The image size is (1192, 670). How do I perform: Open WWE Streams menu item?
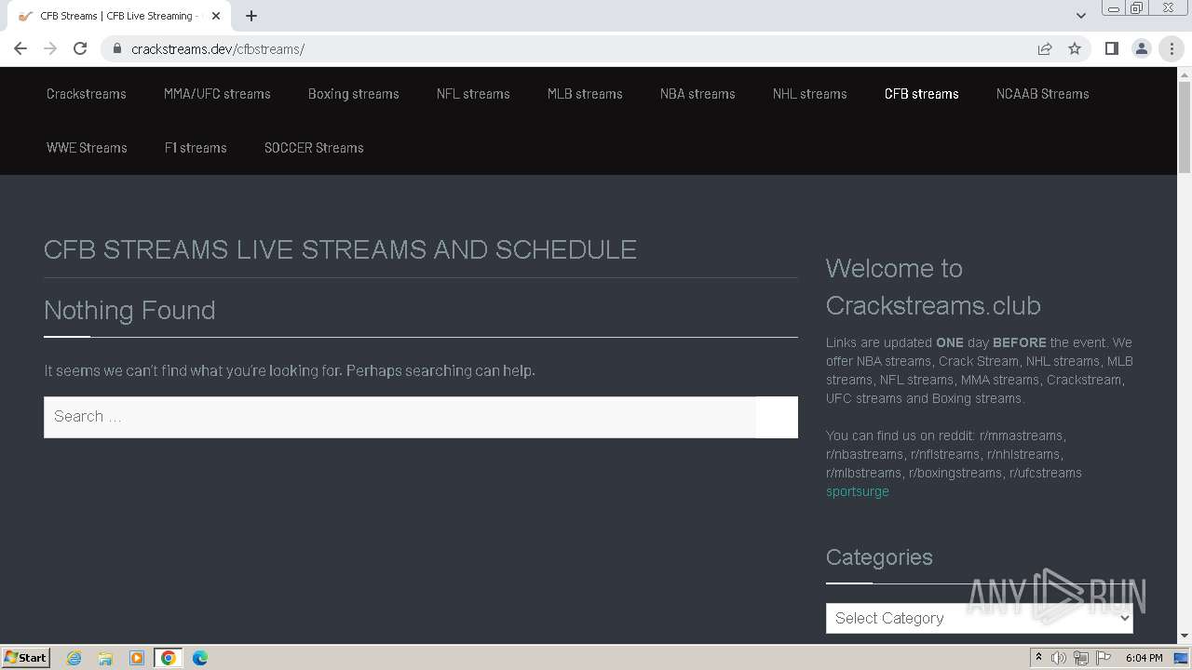tap(87, 148)
